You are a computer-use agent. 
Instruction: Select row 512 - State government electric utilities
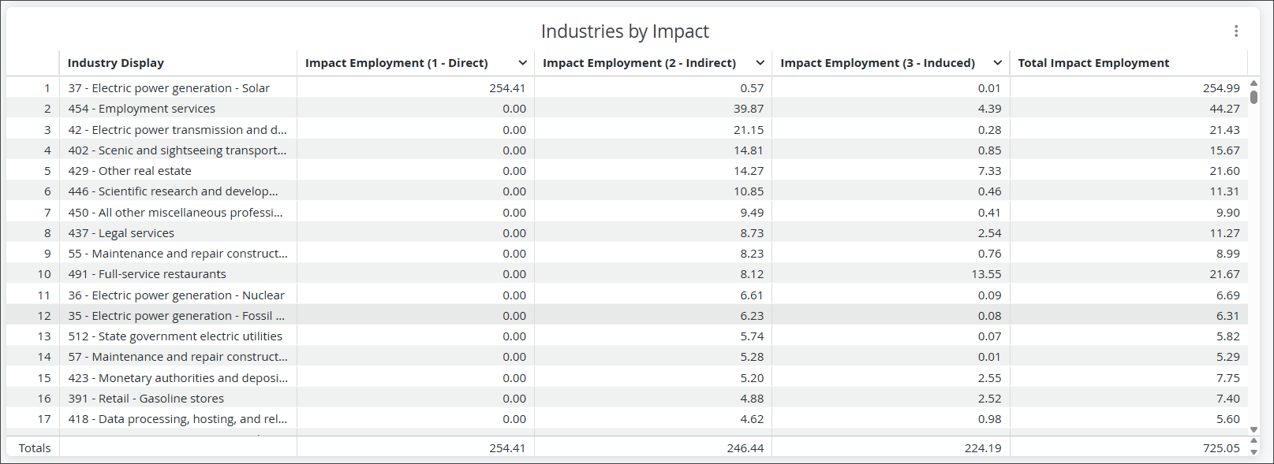click(627, 336)
